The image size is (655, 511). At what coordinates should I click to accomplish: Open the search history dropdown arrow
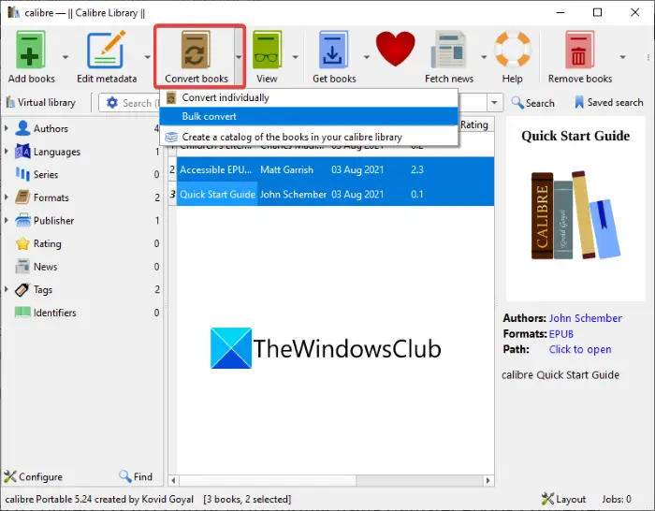pyautogui.click(x=494, y=102)
